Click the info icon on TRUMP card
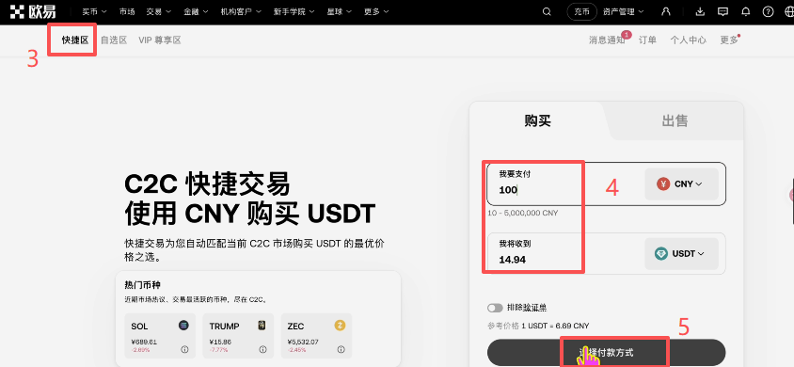Image resolution: width=794 pixels, height=367 pixels. pyautogui.click(x=262, y=349)
